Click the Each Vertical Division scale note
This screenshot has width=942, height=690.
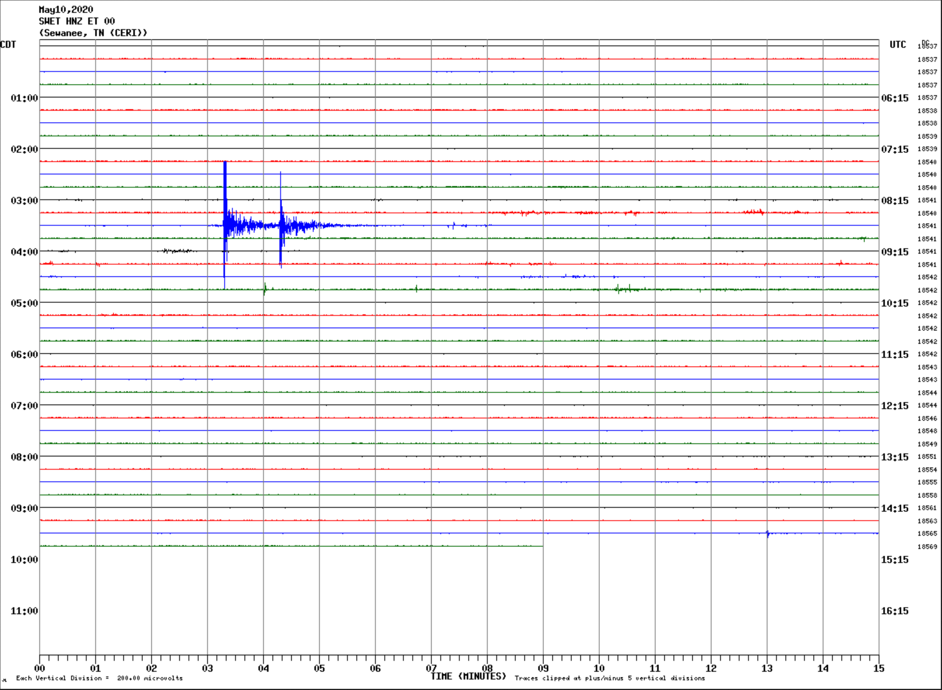pyautogui.click(x=99, y=678)
